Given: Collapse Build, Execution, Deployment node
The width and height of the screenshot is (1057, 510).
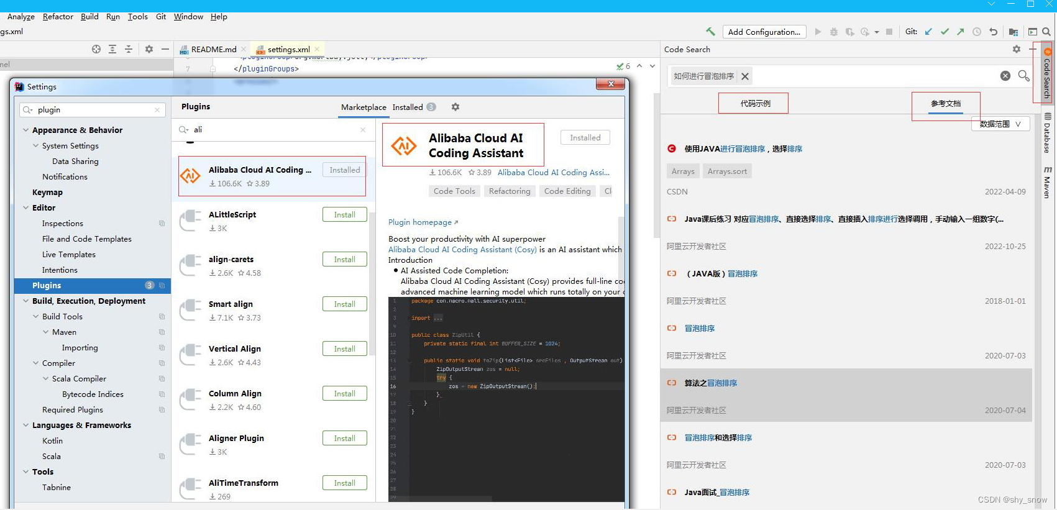Looking at the screenshot, I should pyautogui.click(x=26, y=301).
